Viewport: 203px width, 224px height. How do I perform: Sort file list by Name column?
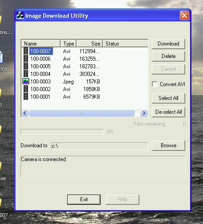coord(41,44)
